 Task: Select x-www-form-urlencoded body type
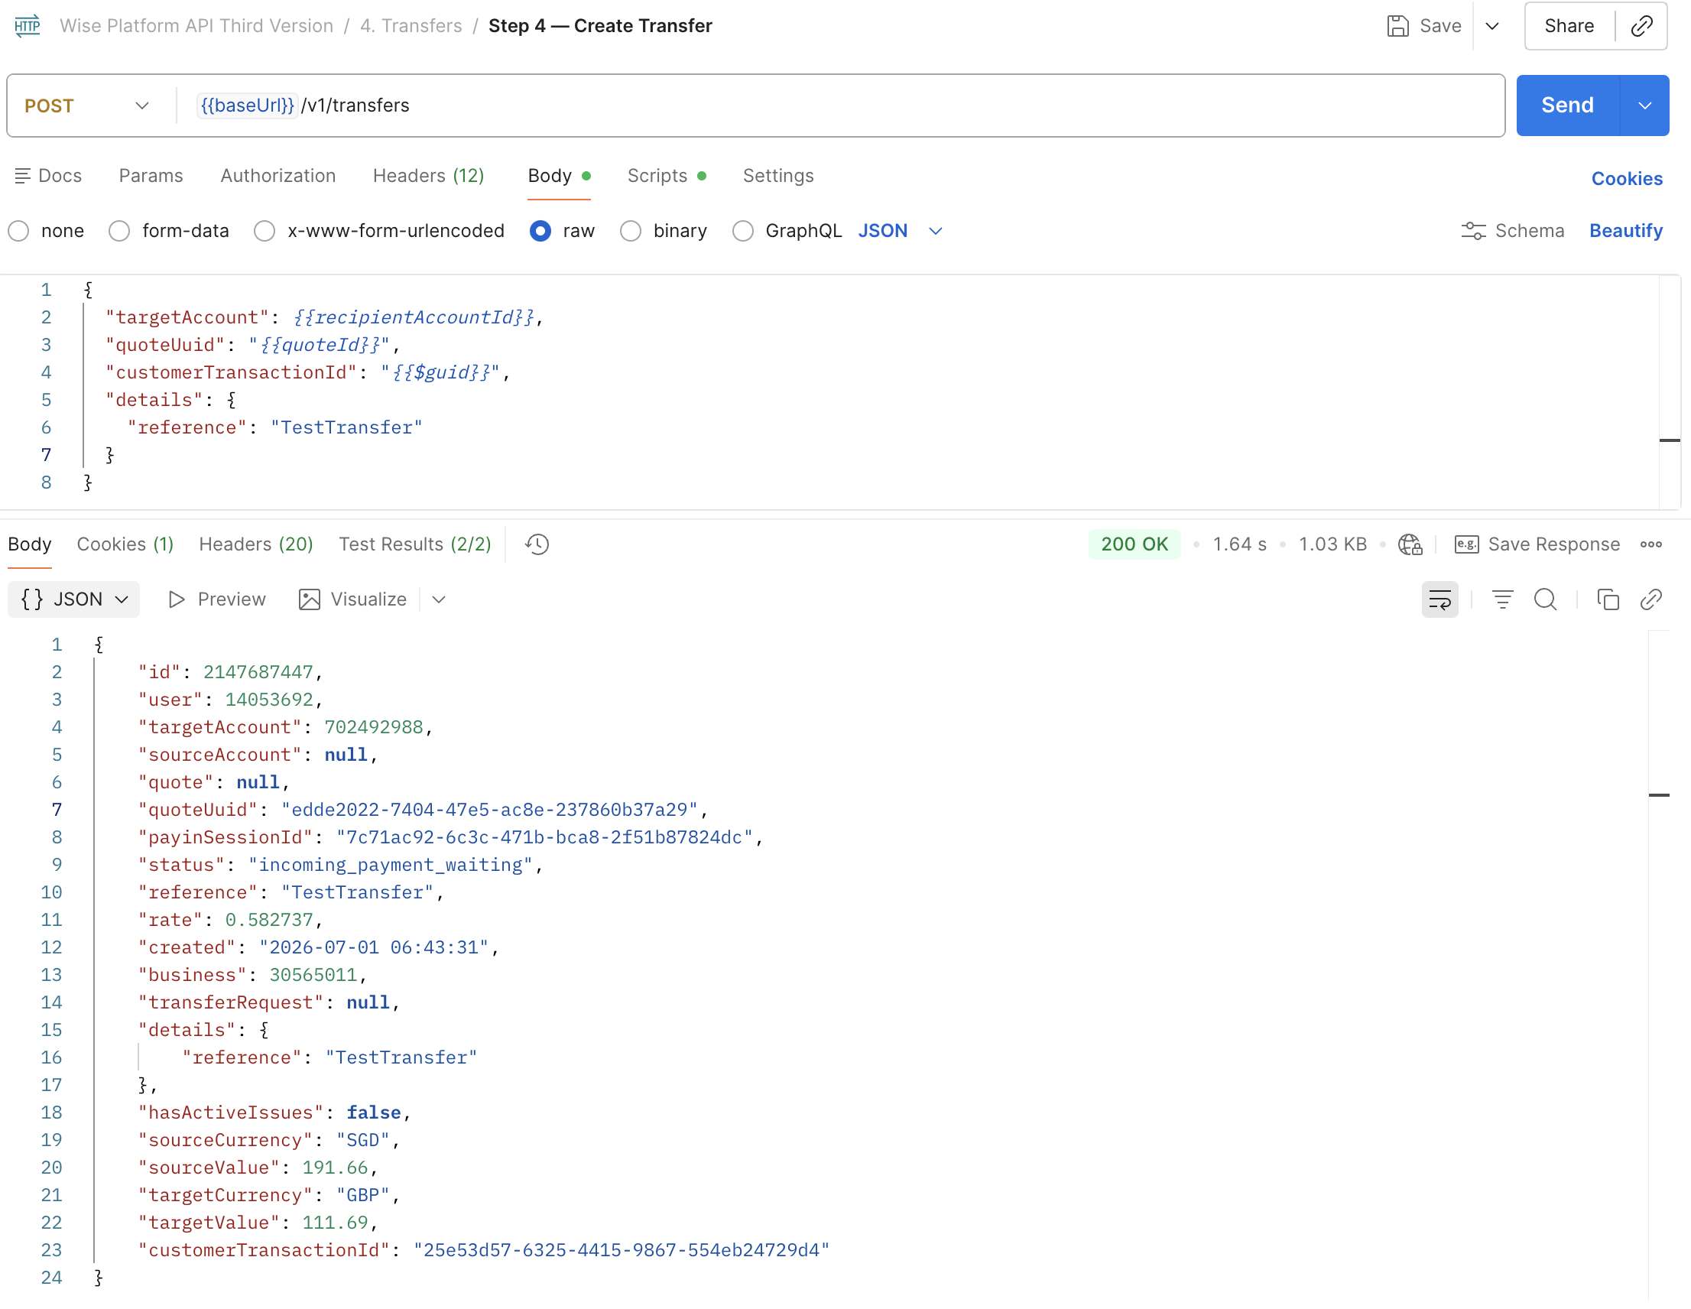(x=265, y=231)
